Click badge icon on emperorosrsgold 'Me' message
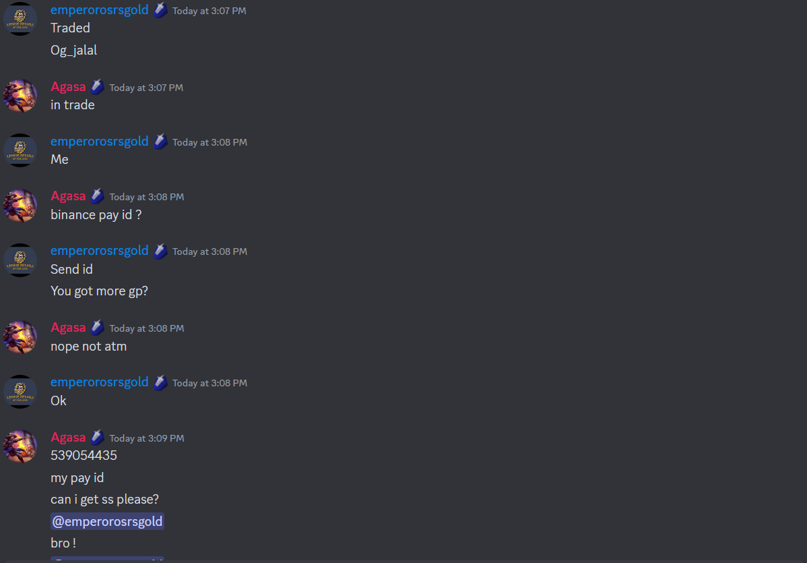The height and width of the screenshot is (563, 807). 160,142
